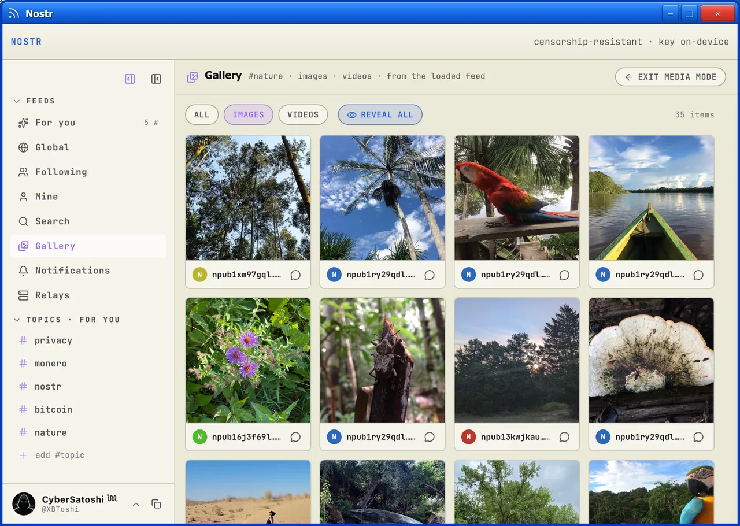
Task: Open the Following feed
Action: pyautogui.click(x=88, y=172)
